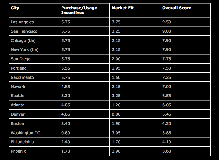Click Sacramento's 1.50 market fit value

(x=116, y=77)
